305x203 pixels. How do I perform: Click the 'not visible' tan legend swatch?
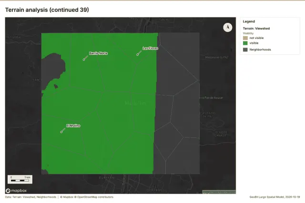click(245, 38)
